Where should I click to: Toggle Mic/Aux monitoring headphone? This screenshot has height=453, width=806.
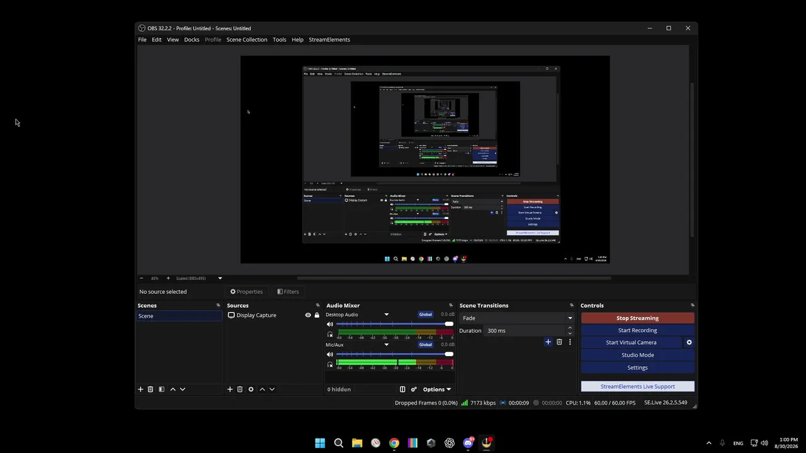[x=330, y=365]
